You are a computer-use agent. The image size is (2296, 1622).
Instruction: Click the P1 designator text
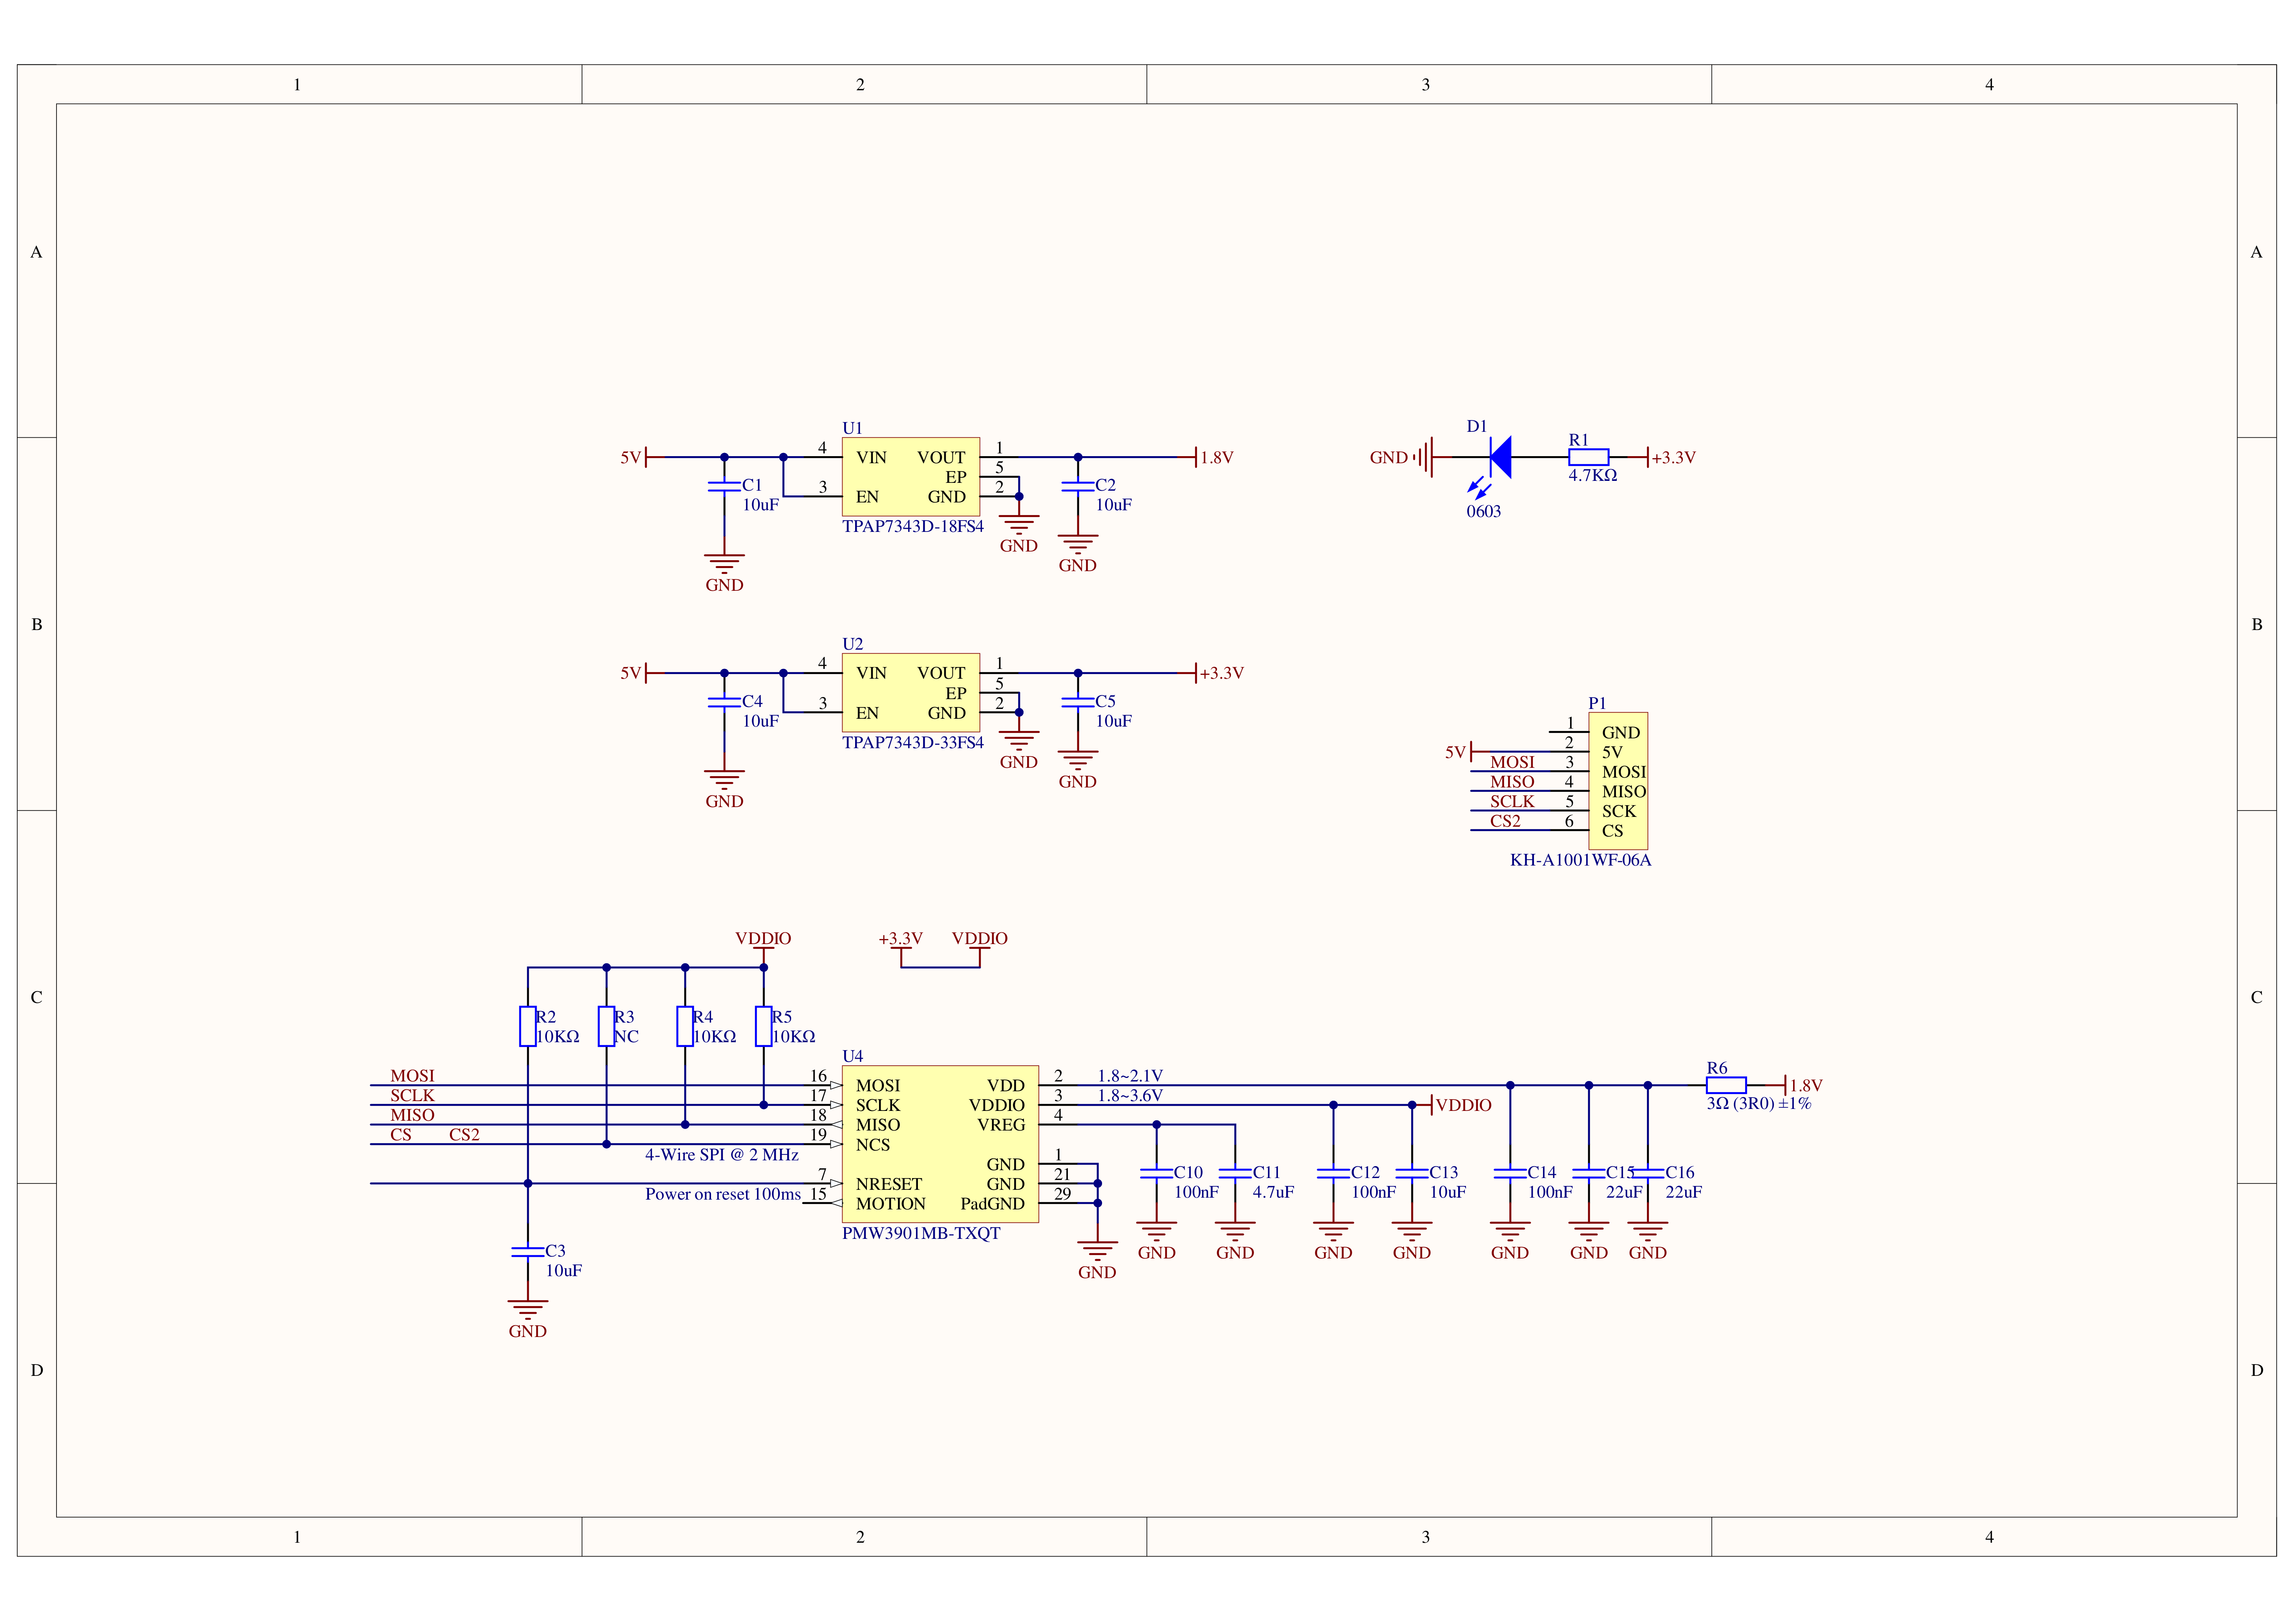pyautogui.click(x=1597, y=703)
